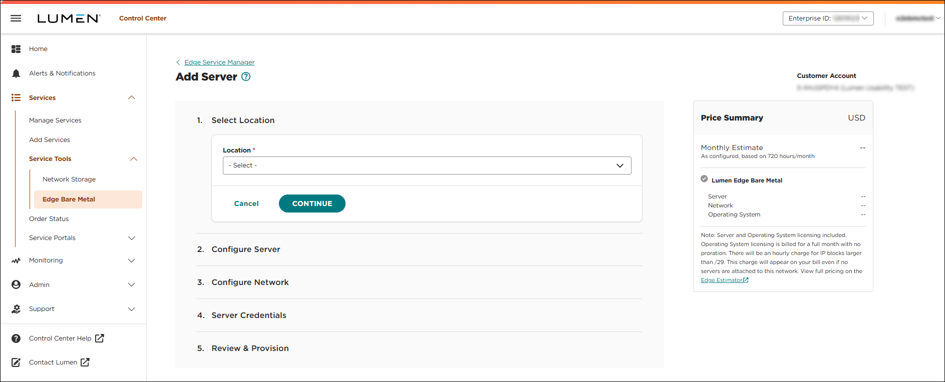The height and width of the screenshot is (382, 945).
Task: Click external link icon beside Contact Lumen
Action: click(85, 362)
